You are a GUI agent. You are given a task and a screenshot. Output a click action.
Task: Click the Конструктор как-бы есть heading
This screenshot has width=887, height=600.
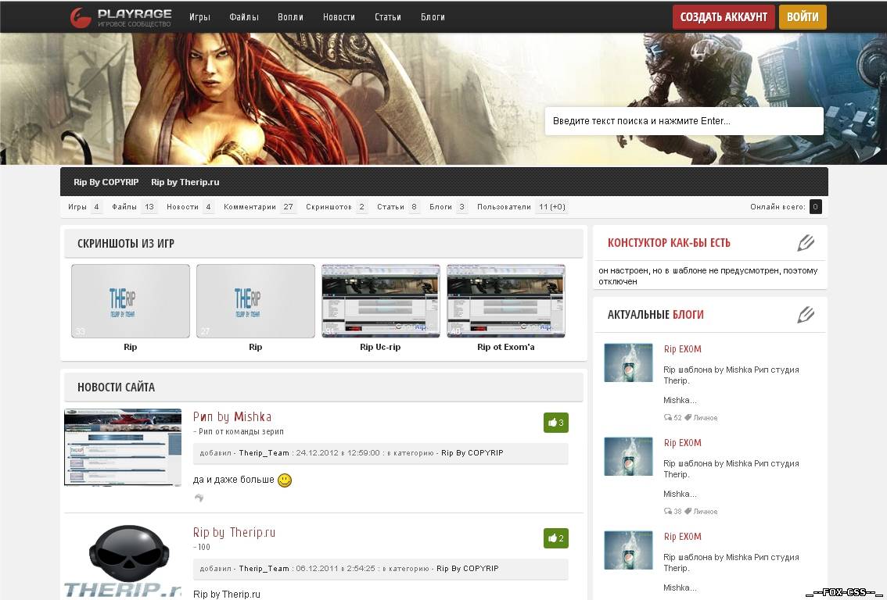pyautogui.click(x=669, y=243)
